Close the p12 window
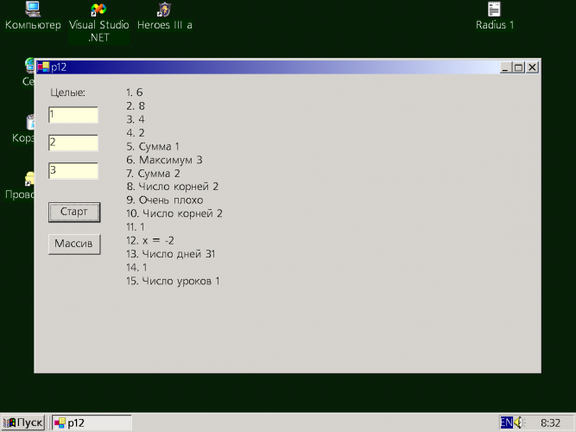This screenshot has width=576, height=432. pyautogui.click(x=532, y=67)
